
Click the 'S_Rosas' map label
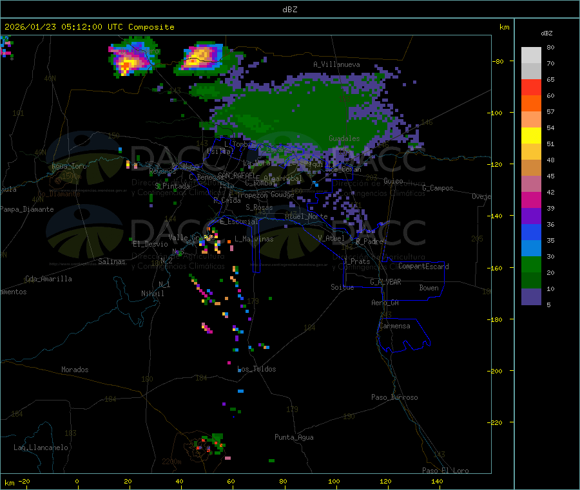click(259, 207)
